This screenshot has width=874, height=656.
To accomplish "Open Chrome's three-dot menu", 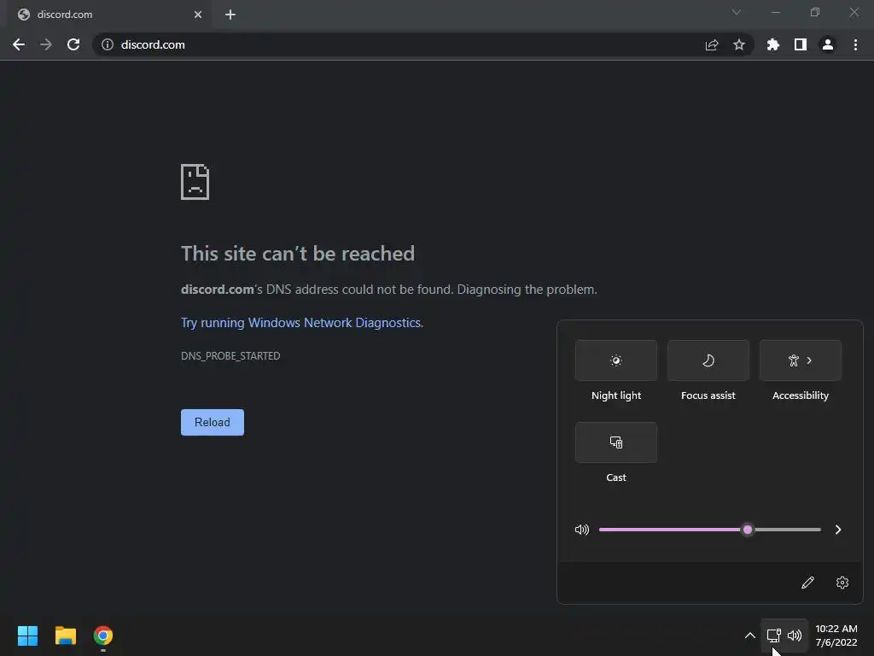I will pyautogui.click(x=855, y=44).
